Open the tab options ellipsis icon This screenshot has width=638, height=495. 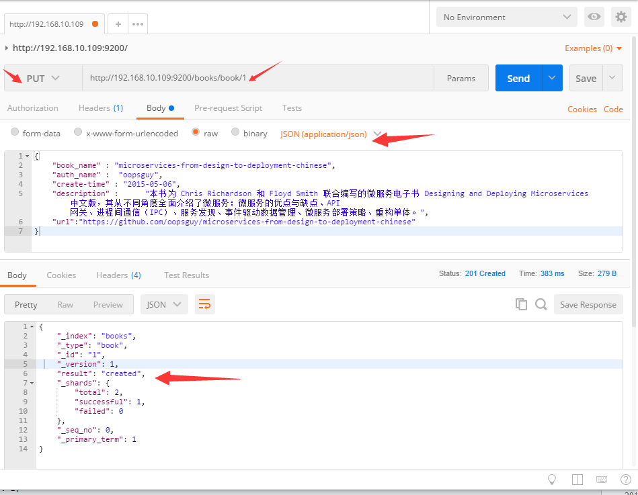click(x=138, y=24)
